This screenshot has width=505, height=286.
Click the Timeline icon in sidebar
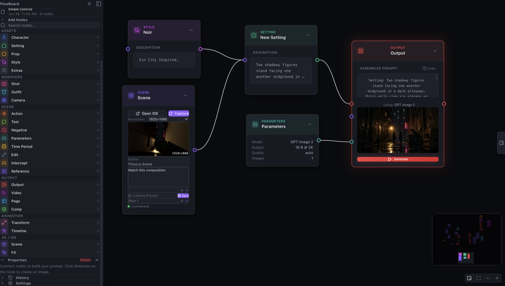4,231
